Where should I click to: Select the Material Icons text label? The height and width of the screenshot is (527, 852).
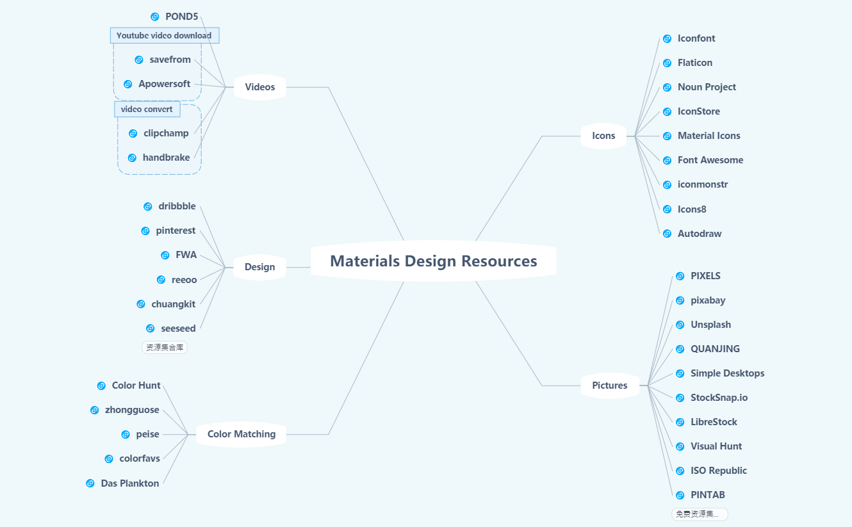pos(709,136)
